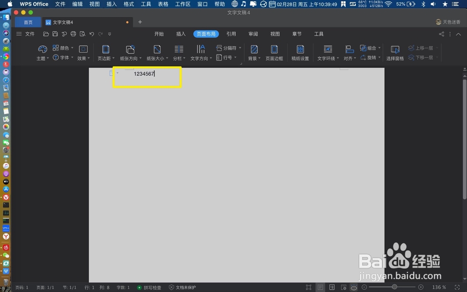Expand the 组合 group dropdown
467x292 pixels.
pyautogui.click(x=379, y=48)
